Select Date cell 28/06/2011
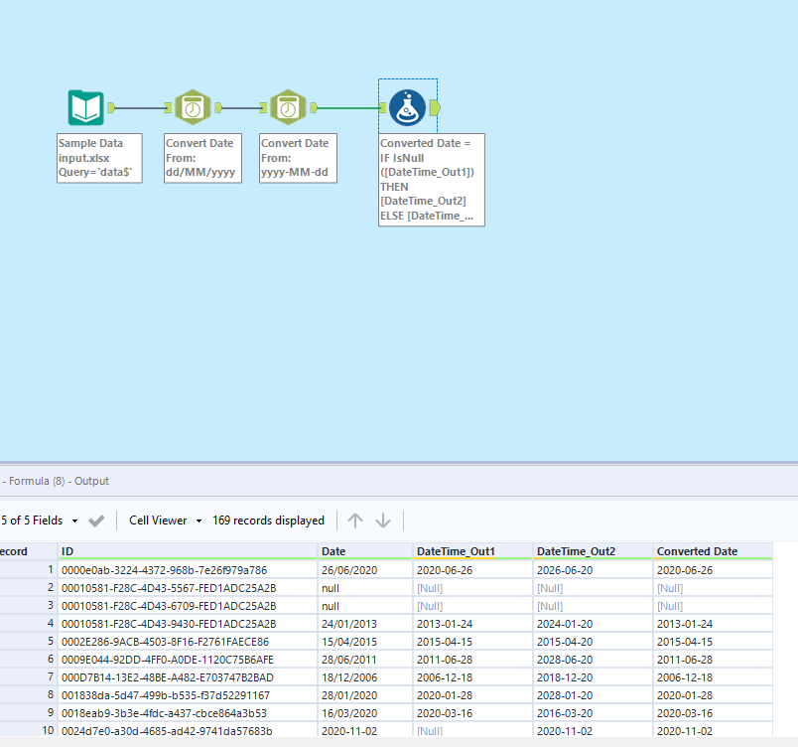Viewport: 798px width, 747px height. pos(365,660)
